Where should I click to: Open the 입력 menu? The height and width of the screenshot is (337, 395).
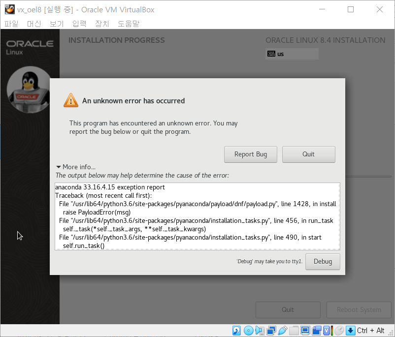tap(79, 24)
